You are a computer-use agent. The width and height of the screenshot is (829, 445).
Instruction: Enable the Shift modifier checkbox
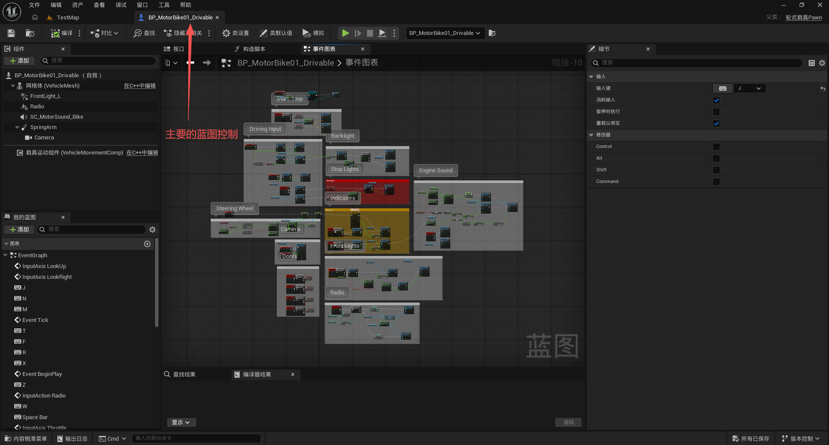pyautogui.click(x=716, y=170)
